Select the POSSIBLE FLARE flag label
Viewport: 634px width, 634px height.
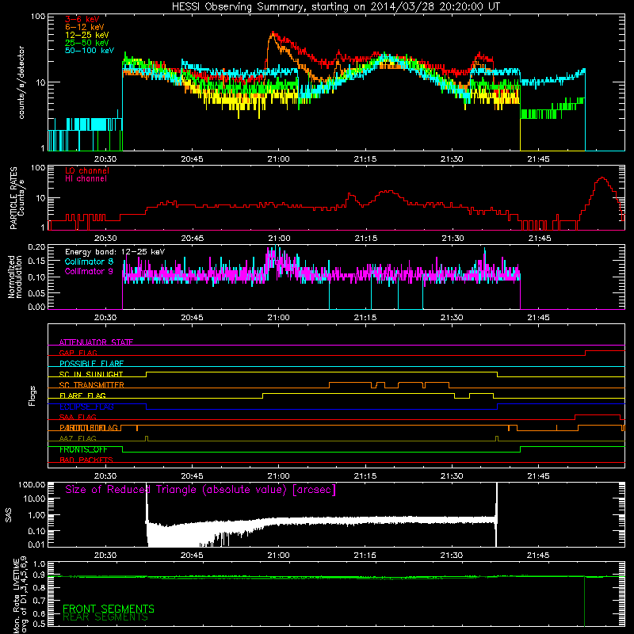point(91,364)
